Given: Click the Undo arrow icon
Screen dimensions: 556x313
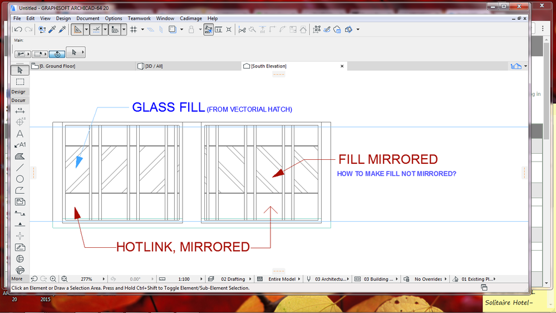Looking at the screenshot, I should (18, 30).
